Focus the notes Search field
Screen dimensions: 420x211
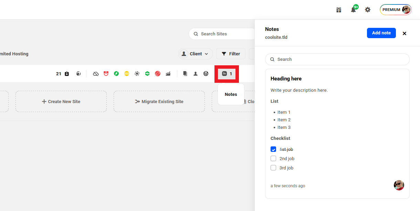click(337, 59)
